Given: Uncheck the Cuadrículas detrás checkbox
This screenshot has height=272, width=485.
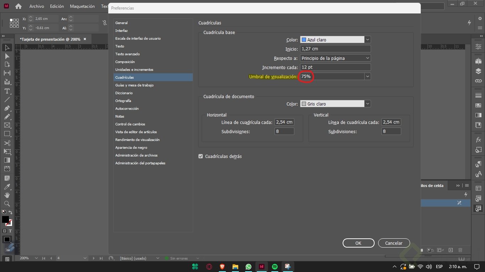Looking at the screenshot, I should point(201,156).
